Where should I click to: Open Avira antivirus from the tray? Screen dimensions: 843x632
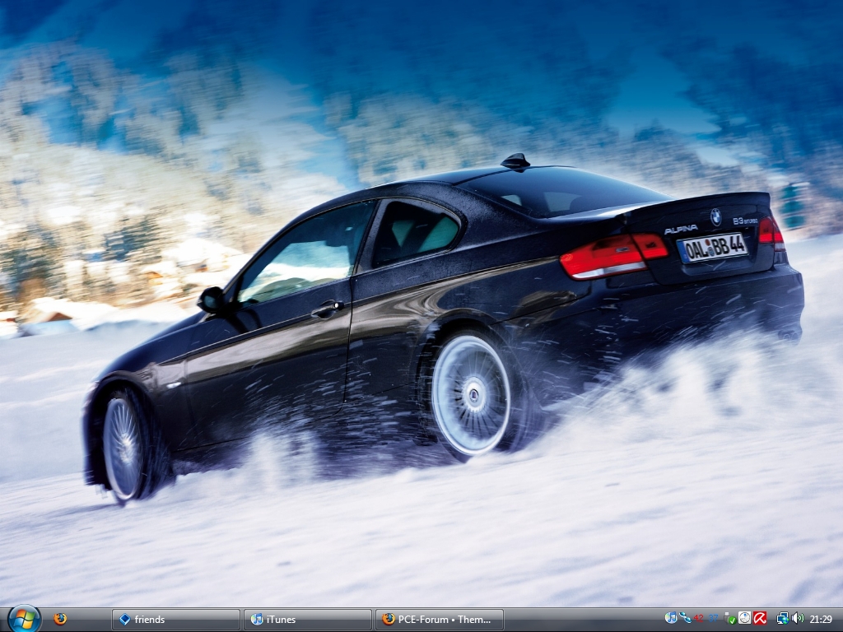[x=760, y=618]
